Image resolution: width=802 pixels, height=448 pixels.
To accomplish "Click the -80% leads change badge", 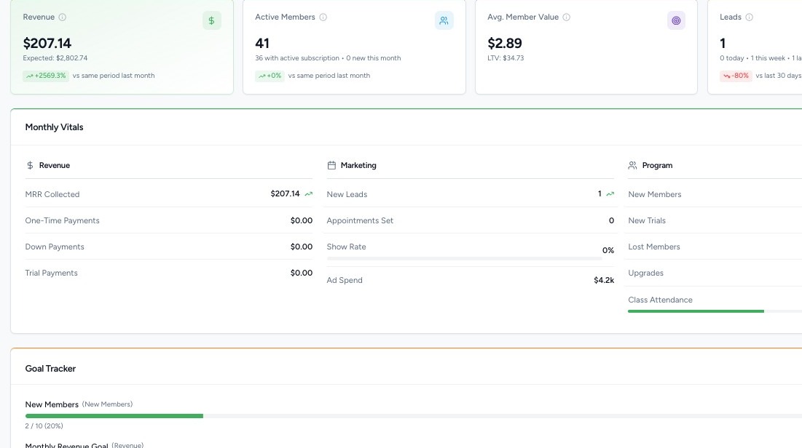I will tap(736, 76).
